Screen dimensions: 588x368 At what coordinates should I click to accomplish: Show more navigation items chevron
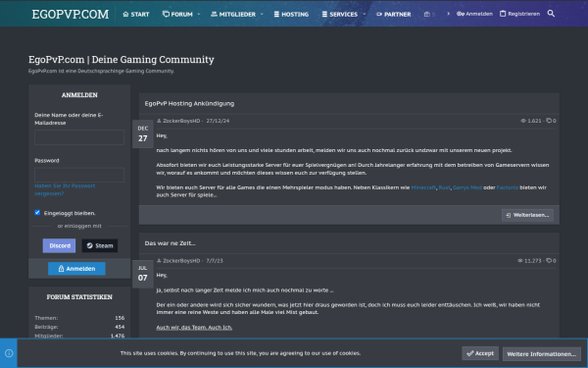[x=448, y=14]
